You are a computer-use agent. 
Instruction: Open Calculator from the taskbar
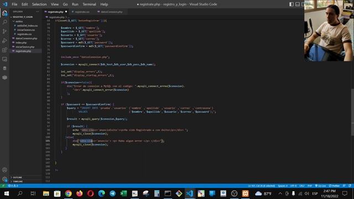(x=157, y=193)
